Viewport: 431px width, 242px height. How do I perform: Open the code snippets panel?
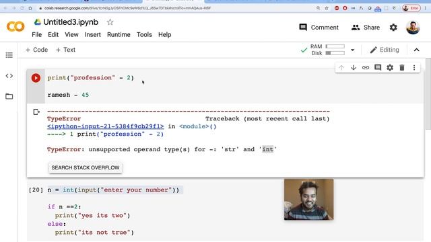pyautogui.click(x=9, y=76)
